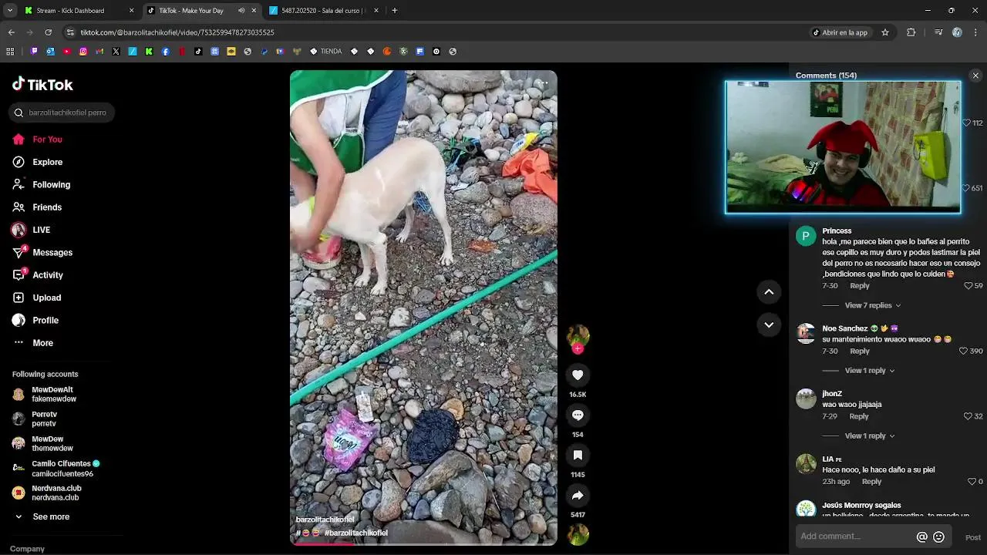Open Chrome three-dot menu
The width and height of the screenshot is (987, 555).
tap(976, 32)
